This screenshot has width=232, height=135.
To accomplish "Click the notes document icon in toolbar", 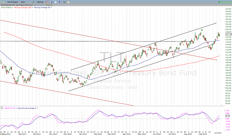I will coord(52,2).
